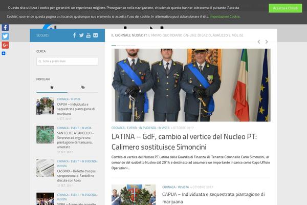Select the star popular posts tab

[52, 87]
